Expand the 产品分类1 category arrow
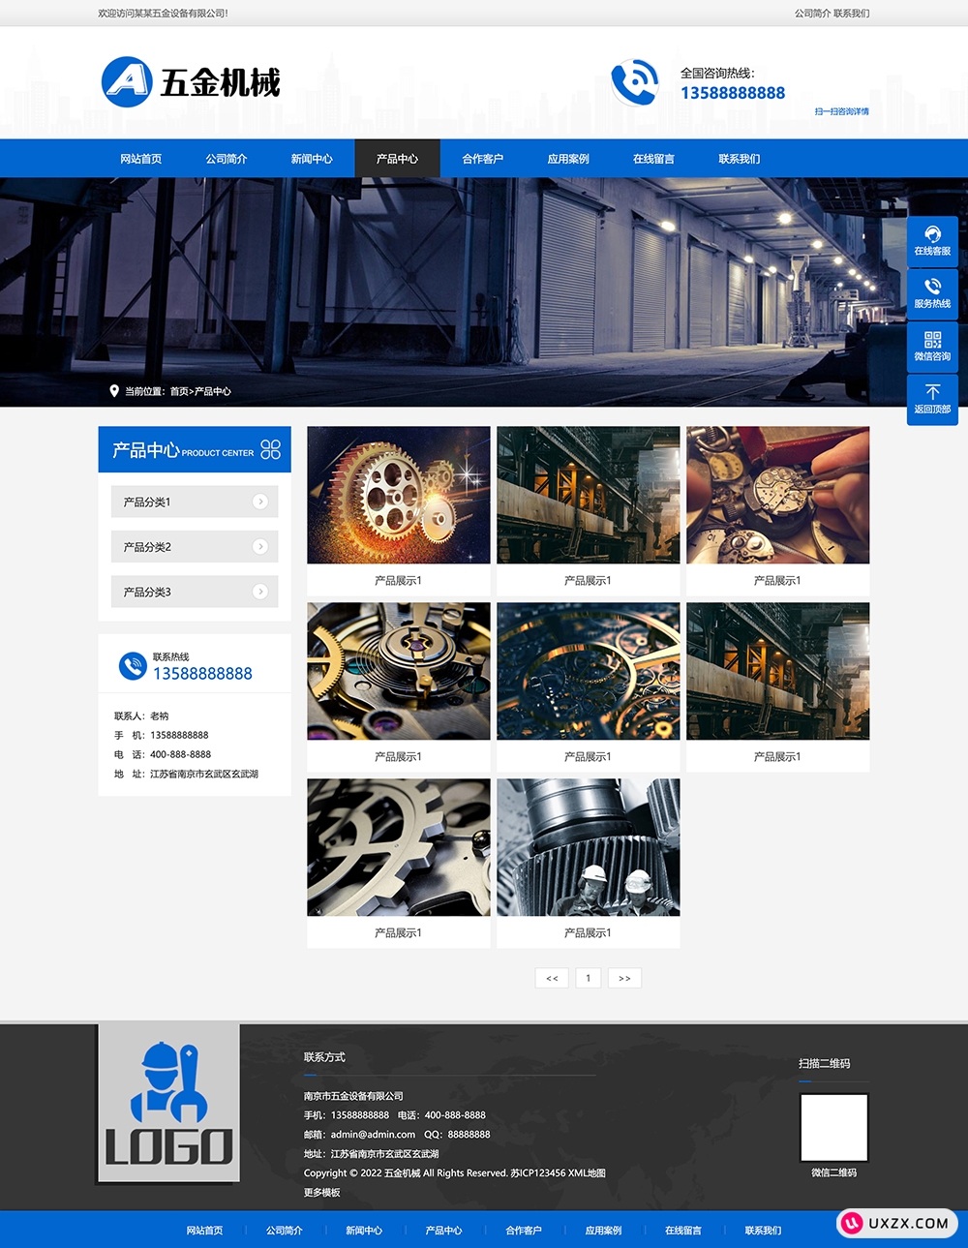 [259, 502]
